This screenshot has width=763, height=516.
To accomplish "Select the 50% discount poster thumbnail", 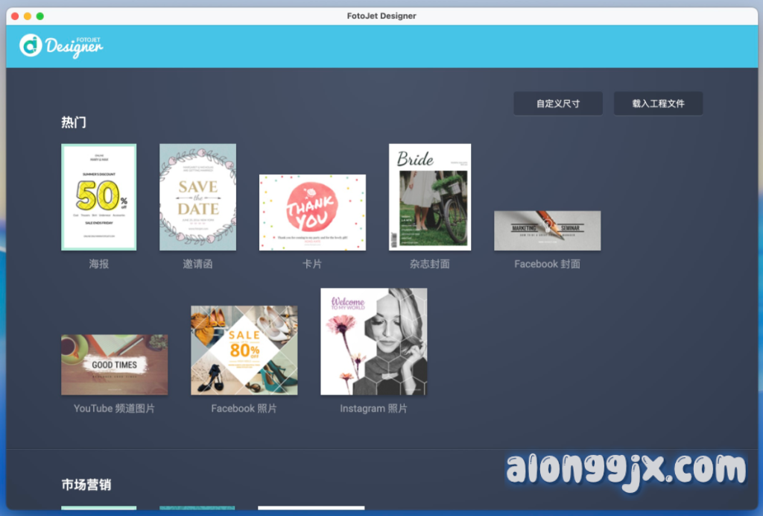I will [98, 197].
